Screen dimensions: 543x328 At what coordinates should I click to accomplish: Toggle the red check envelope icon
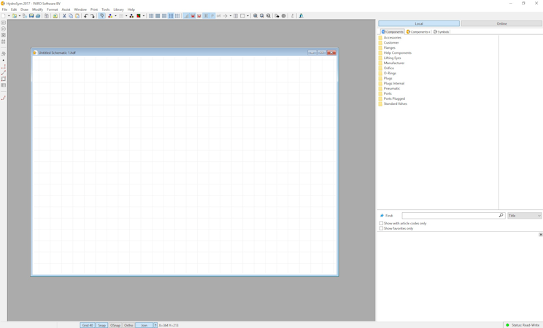coord(193,16)
